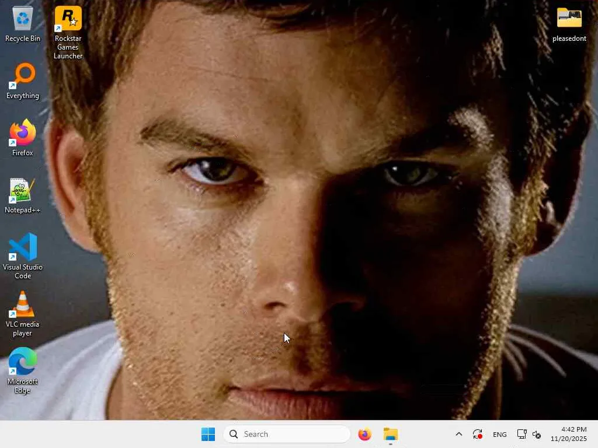Viewport: 598px width, 448px height.
Task: Select the Firefox desktop shortcut
Action: point(23,138)
